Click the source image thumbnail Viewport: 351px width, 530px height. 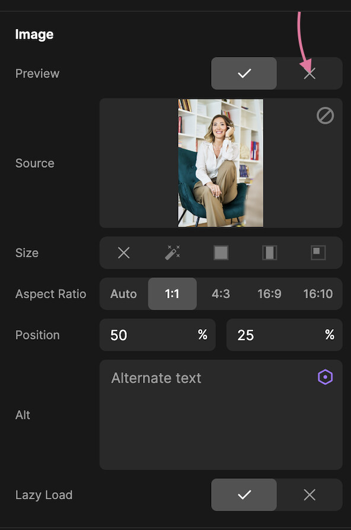[221, 163]
